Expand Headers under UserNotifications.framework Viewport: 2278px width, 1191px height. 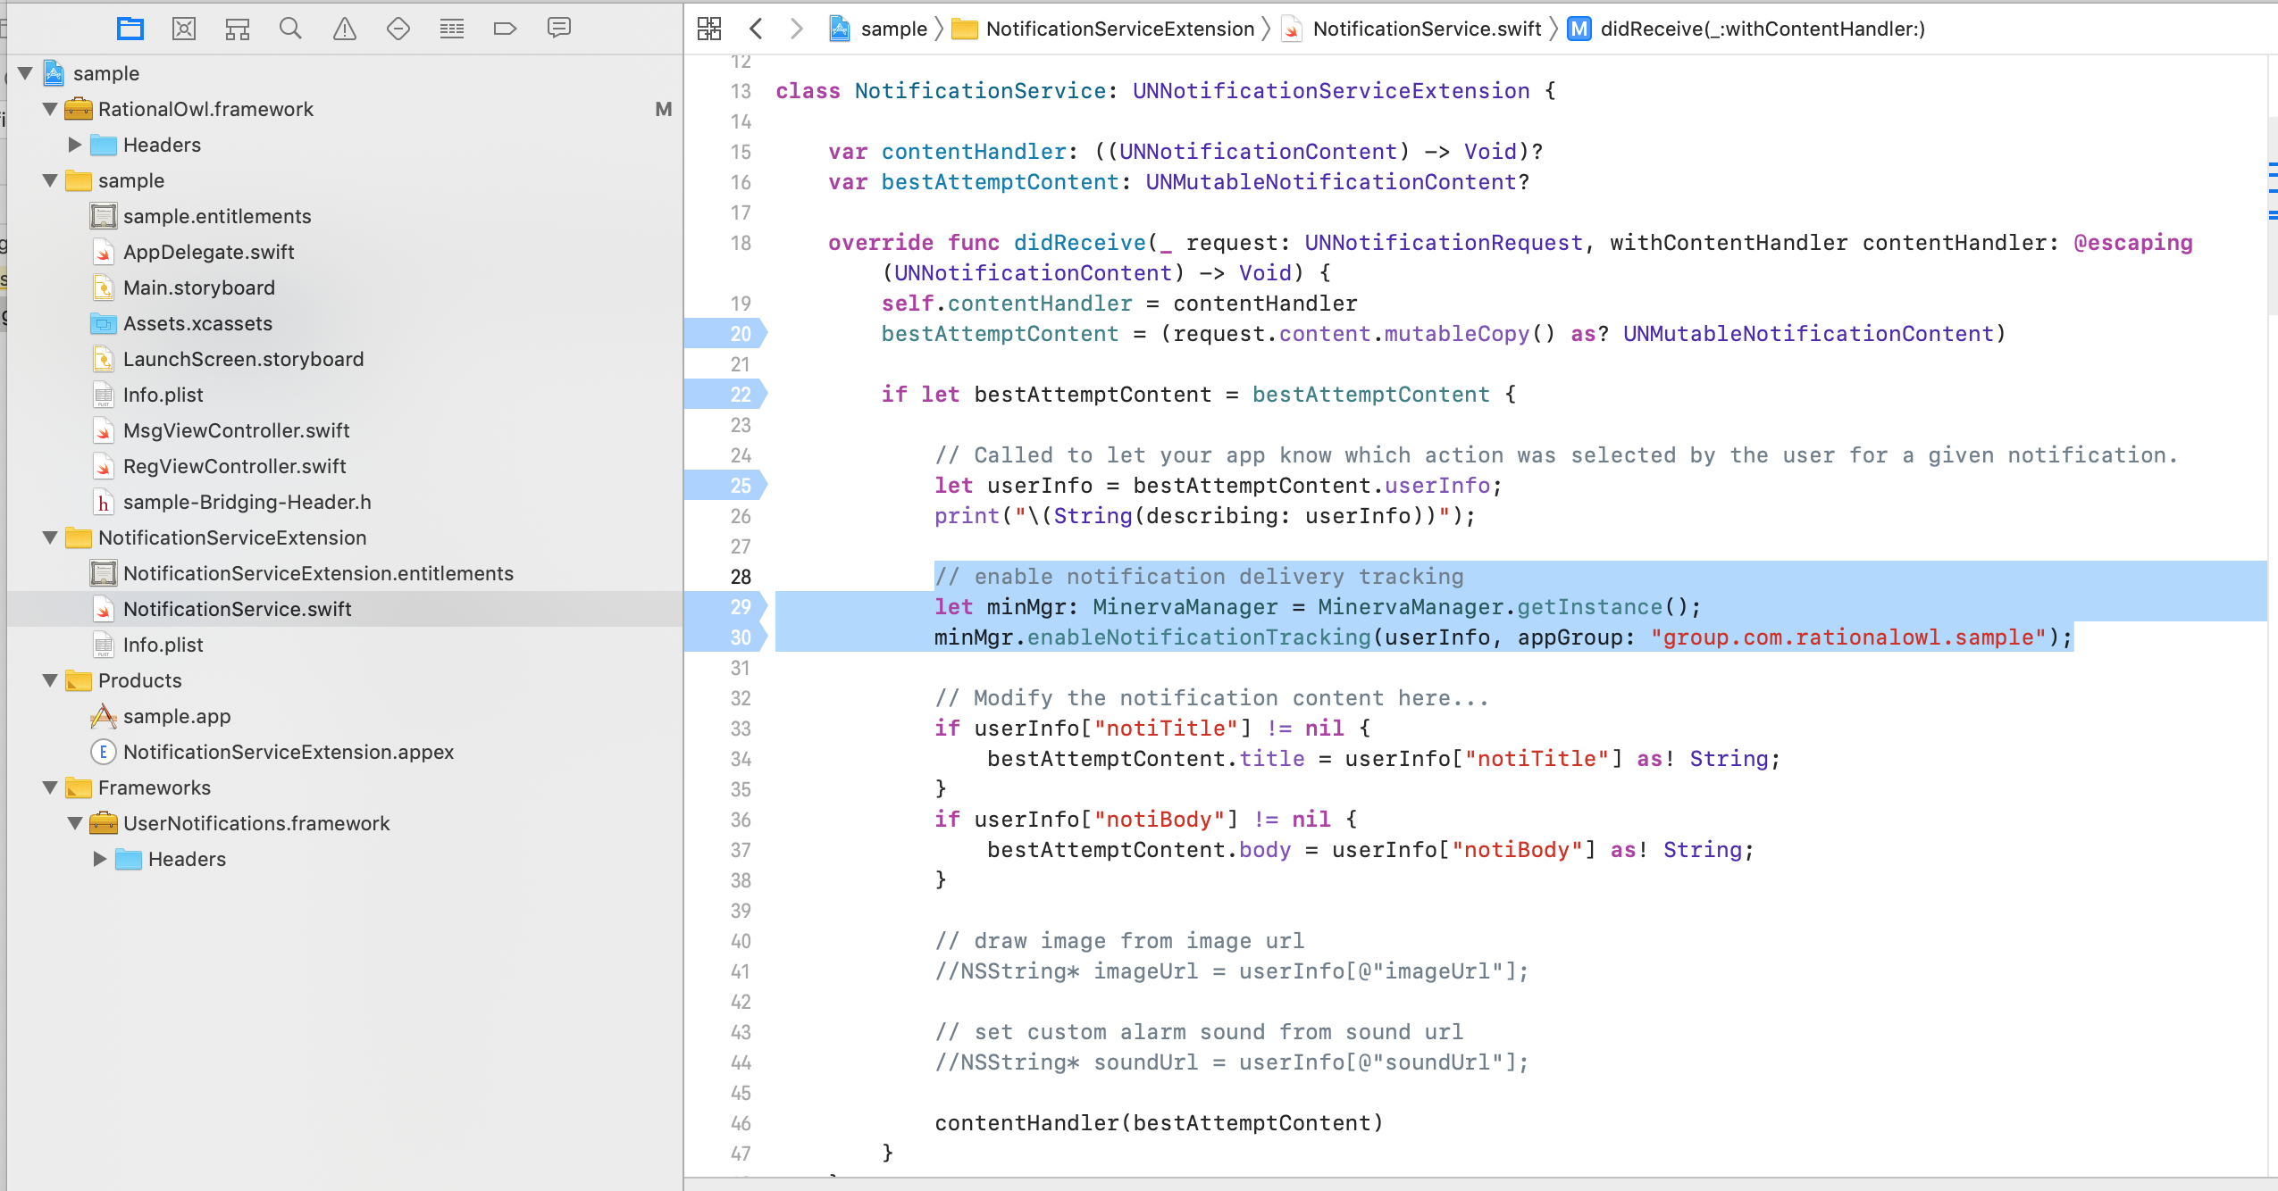pyautogui.click(x=100, y=859)
